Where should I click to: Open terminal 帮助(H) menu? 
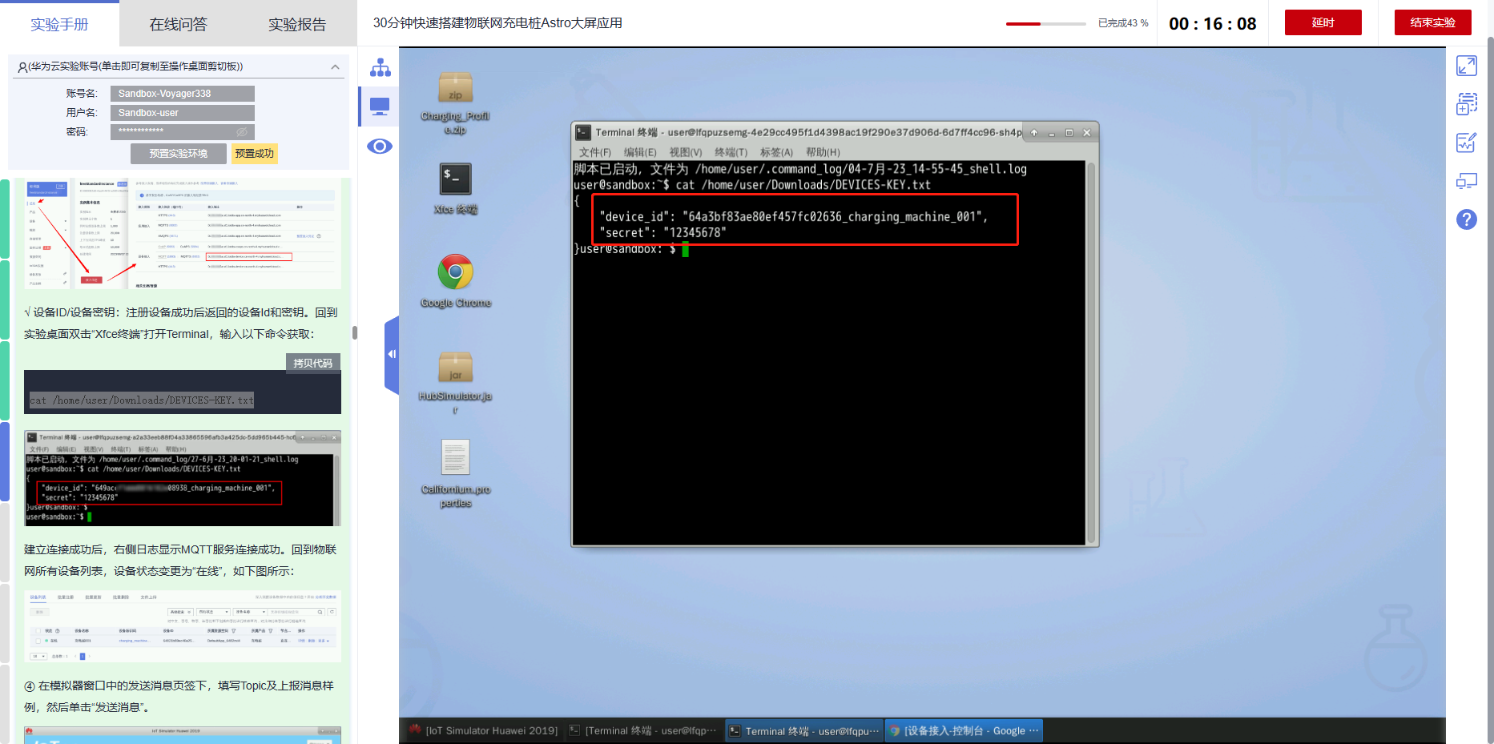click(x=823, y=152)
